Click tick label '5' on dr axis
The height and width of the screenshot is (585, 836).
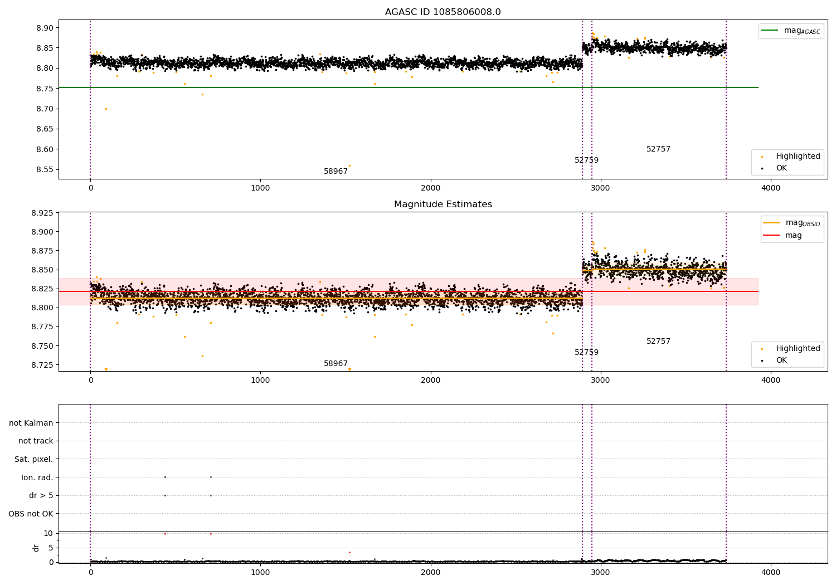tap(51, 548)
